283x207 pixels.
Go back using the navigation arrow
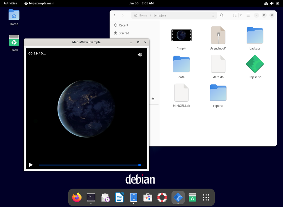[114, 15]
